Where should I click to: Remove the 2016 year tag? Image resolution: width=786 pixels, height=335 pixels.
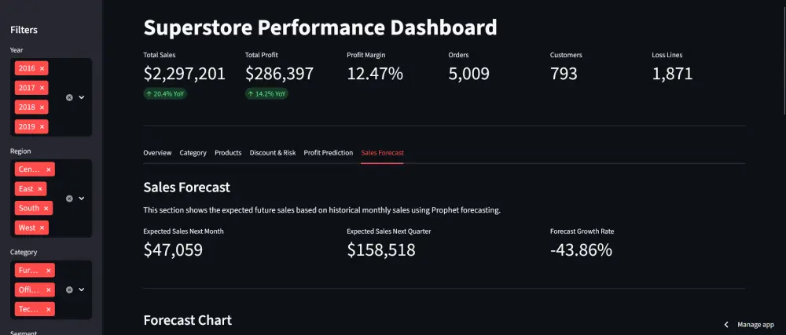tap(42, 68)
